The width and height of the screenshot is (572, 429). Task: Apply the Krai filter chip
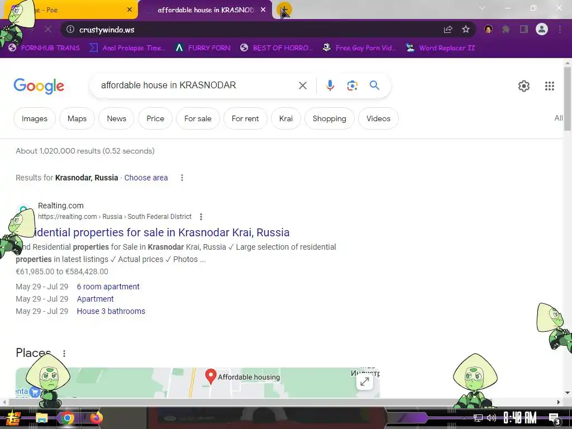(285, 118)
